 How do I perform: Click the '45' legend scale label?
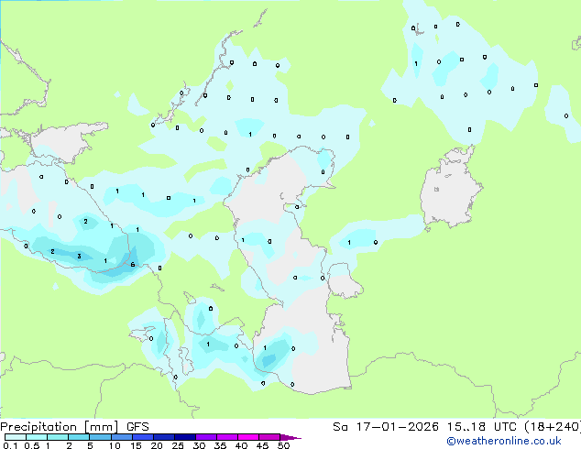pyautogui.click(x=262, y=445)
